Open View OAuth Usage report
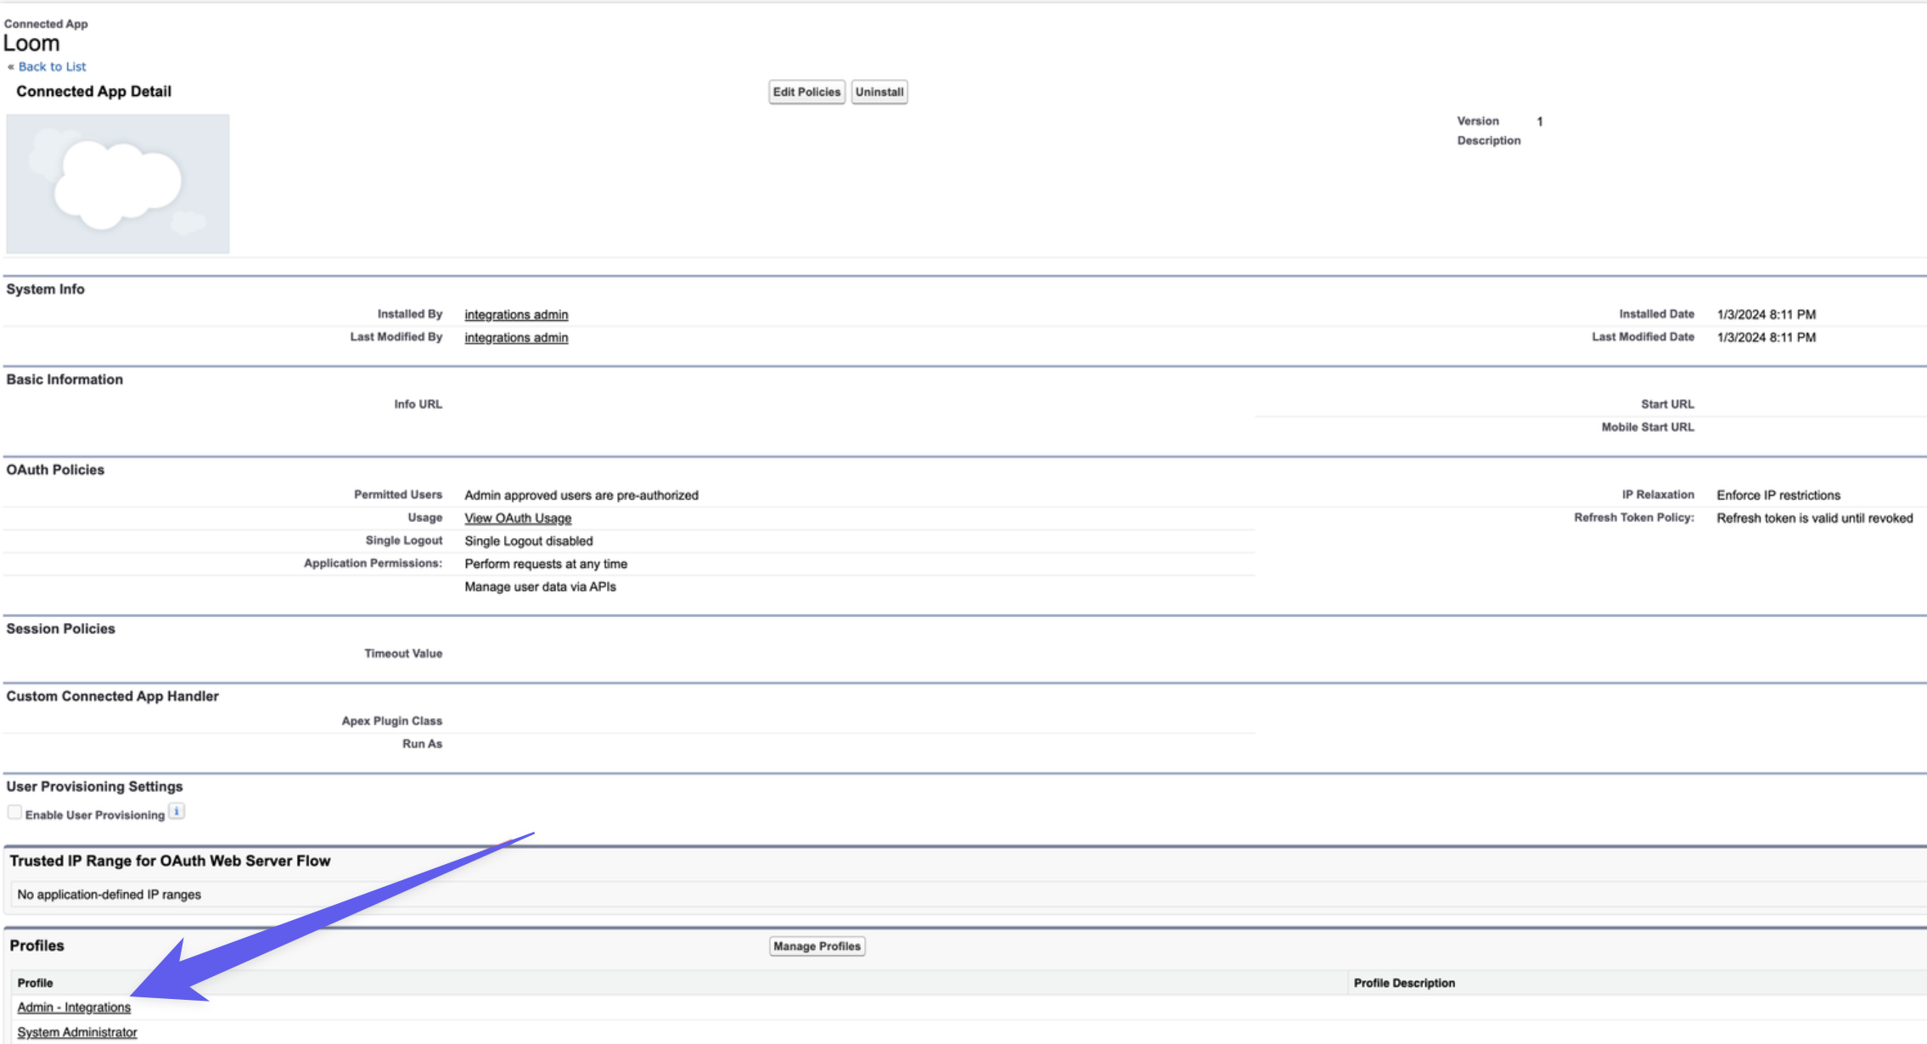Viewport: 1927px width, 1044px height. 517,518
